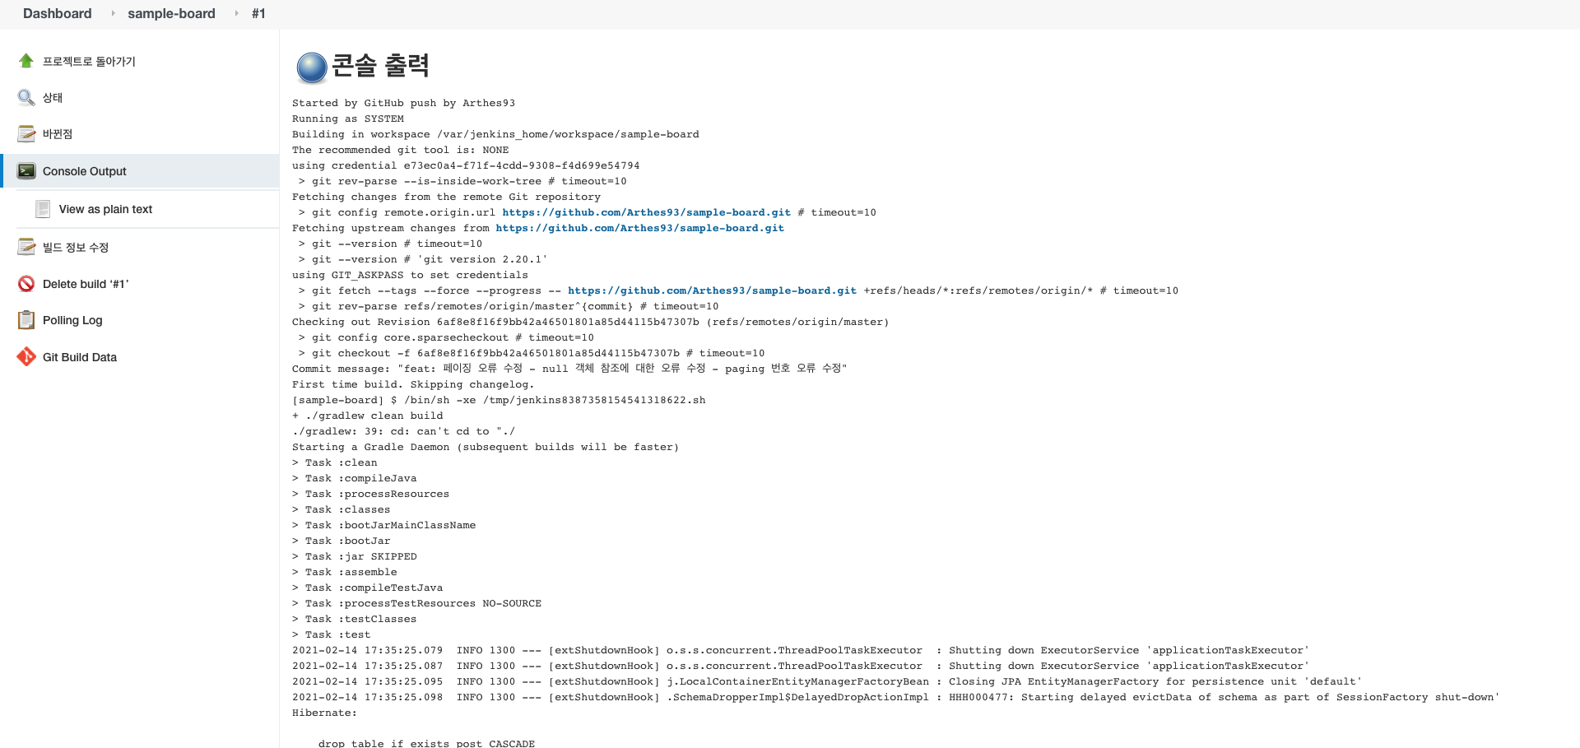Click the blue ball build status icon
This screenshot has height=748, width=1580.
[x=311, y=67]
